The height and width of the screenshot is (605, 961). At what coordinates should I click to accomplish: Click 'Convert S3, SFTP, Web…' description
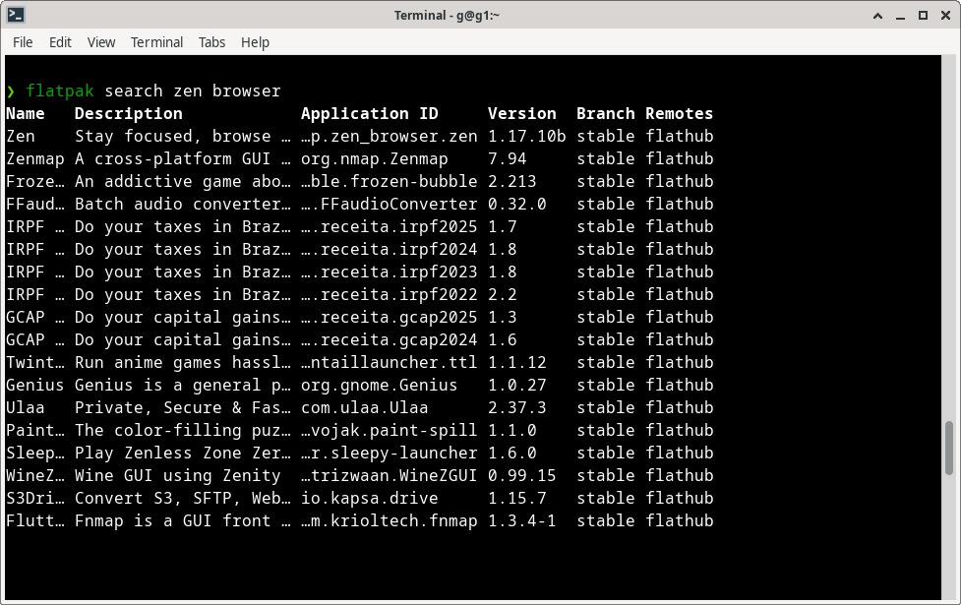[183, 499]
